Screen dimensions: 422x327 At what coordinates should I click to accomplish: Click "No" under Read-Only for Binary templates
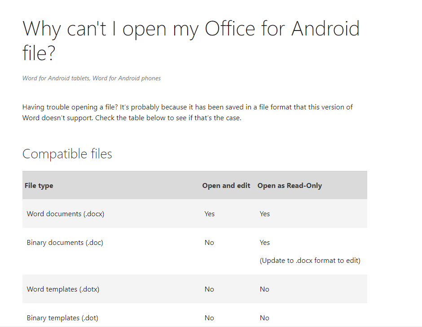264,318
